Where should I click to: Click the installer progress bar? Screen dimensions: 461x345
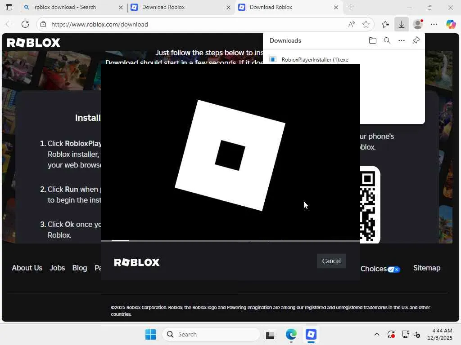coord(230,241)
